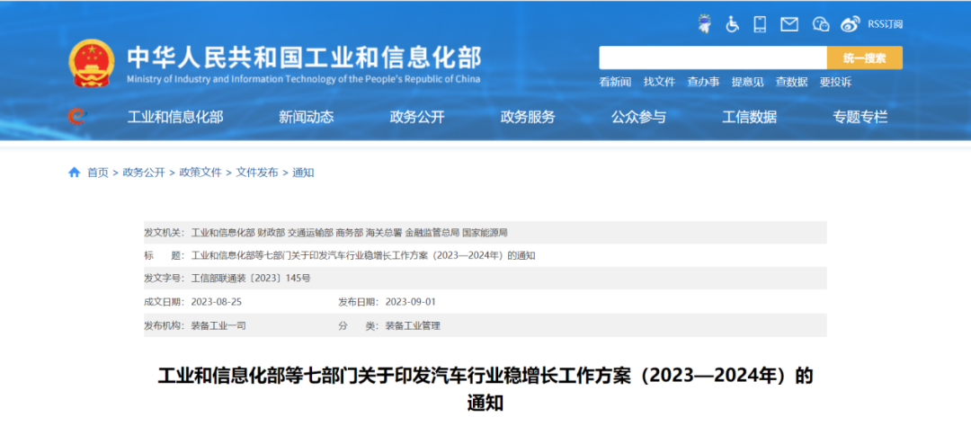
Task: Click the red gear MIIT logo icon
Action: click(76, 117)
